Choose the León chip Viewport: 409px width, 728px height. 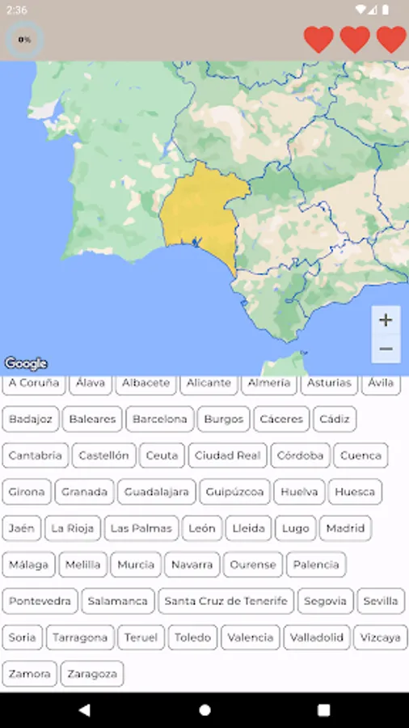pos(202,528)
